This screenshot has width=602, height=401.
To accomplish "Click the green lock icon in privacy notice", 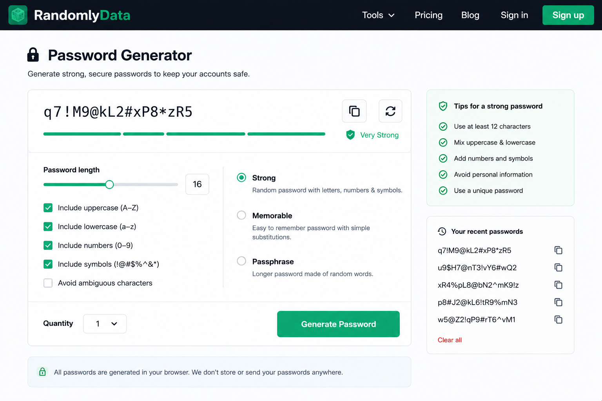I will 42,372.
